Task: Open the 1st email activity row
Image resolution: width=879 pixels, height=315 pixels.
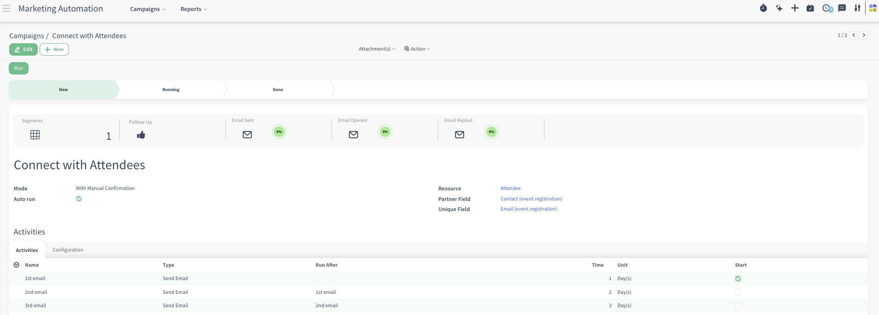Action: point(438,279)
